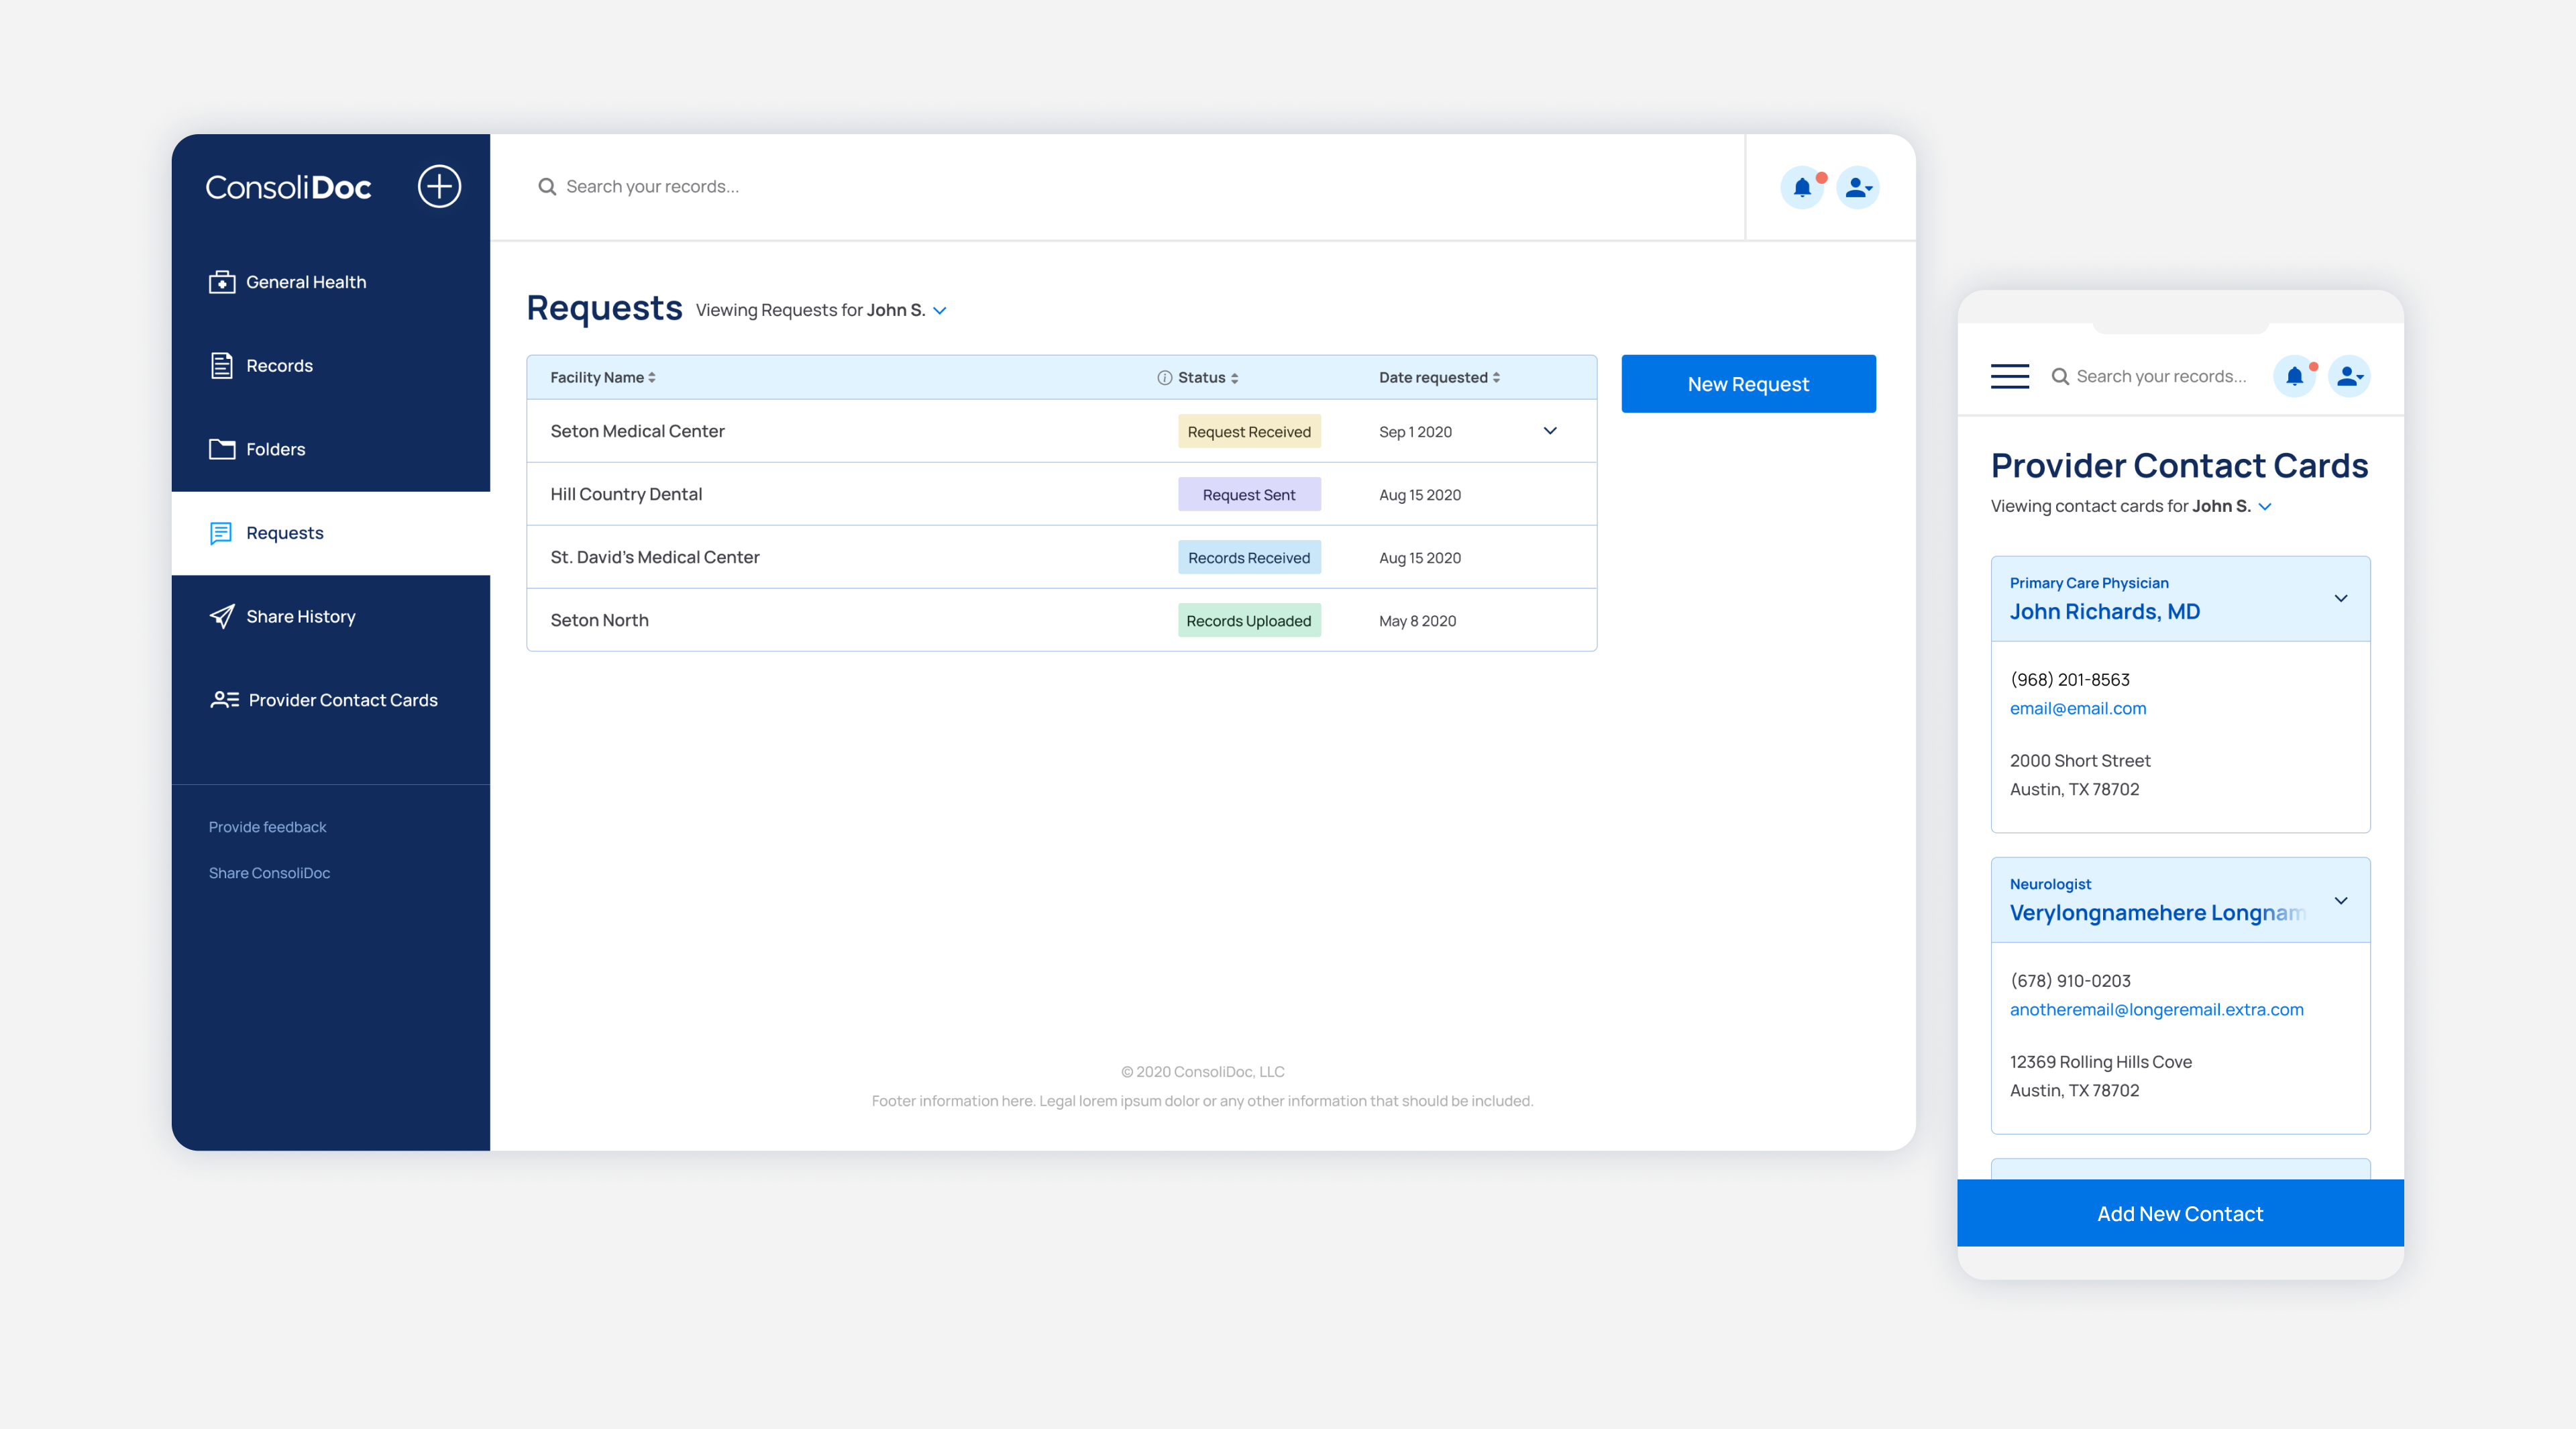The height and width of the screenshot is (1429, 2576).
Task: Sort table by Facility Name
Action: click(603, 378)
